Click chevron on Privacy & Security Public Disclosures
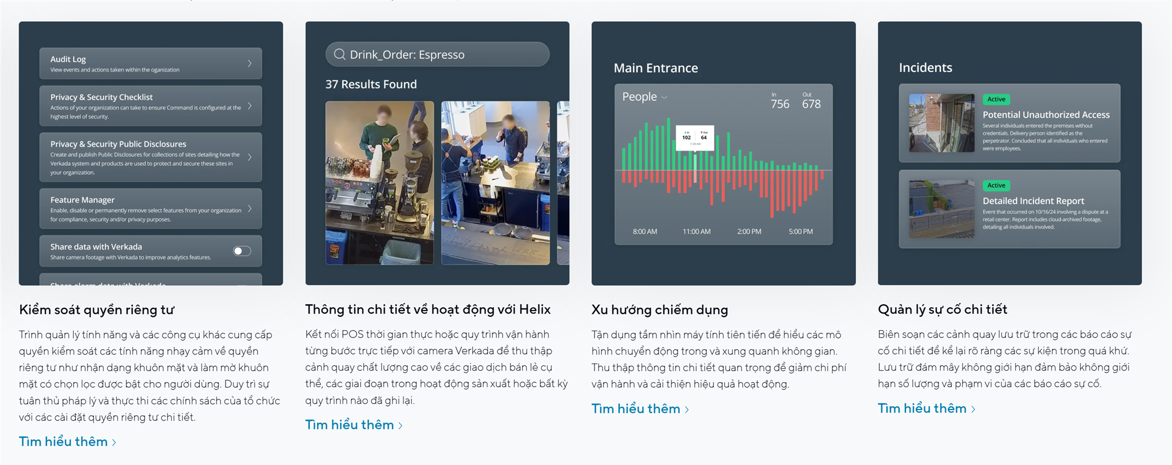1172x465 pixels. (x=250, y=157)
